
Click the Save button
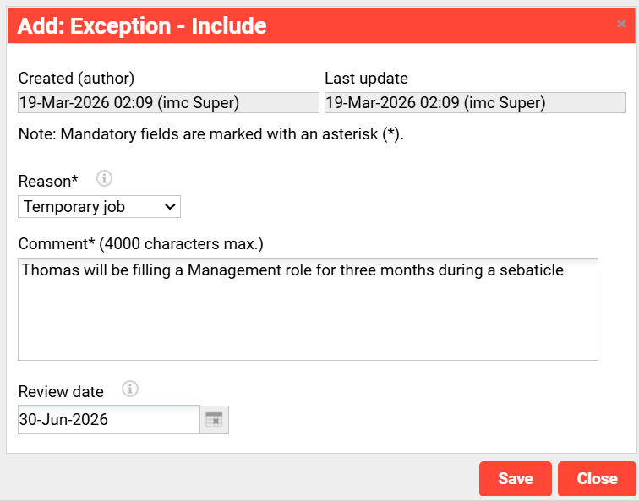tap(515, 478)
